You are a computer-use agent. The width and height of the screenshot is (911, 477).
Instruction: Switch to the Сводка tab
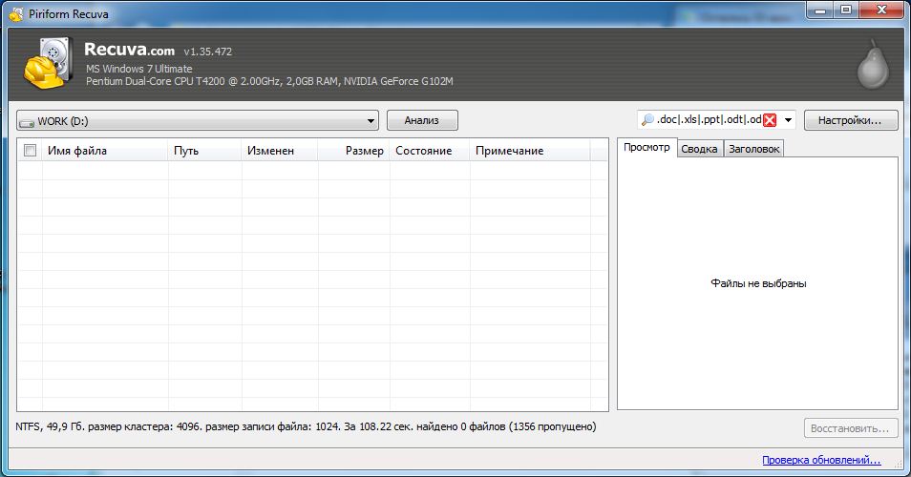click(699, 149)
